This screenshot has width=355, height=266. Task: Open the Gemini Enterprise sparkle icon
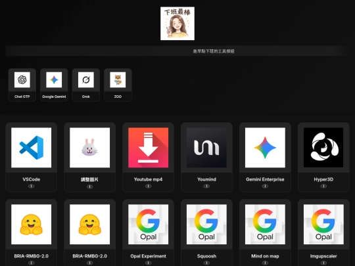click(265, 148)
